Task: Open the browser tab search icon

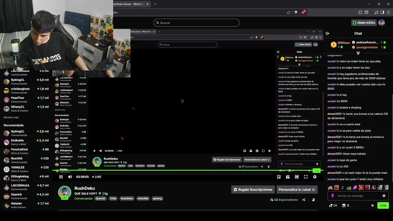Action: [366, 12]
